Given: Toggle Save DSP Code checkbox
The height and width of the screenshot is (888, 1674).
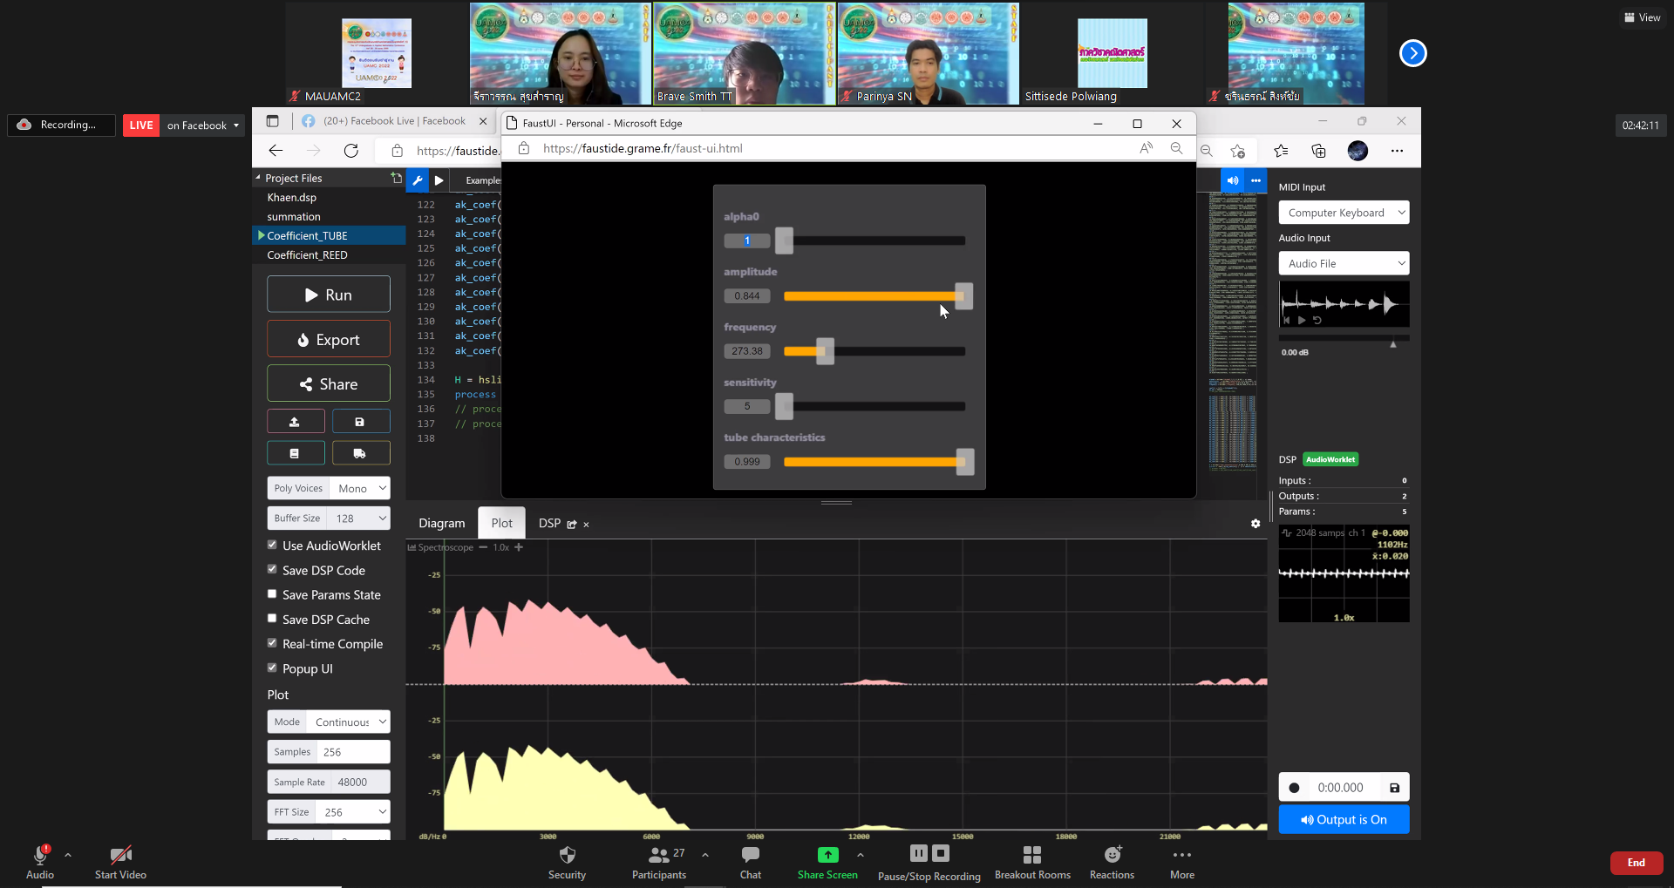Looking at the screenshot, I should (272, 569).
